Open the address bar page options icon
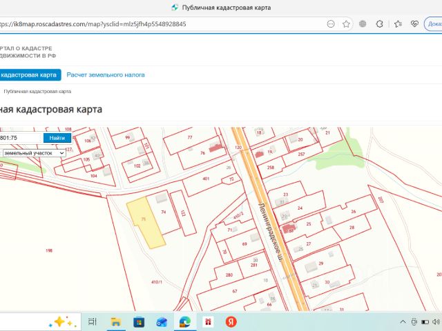442x331 pixels. coord(331,24)
